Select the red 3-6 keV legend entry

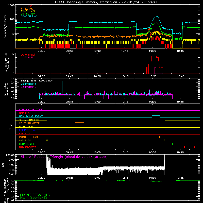tap(26, 6)
